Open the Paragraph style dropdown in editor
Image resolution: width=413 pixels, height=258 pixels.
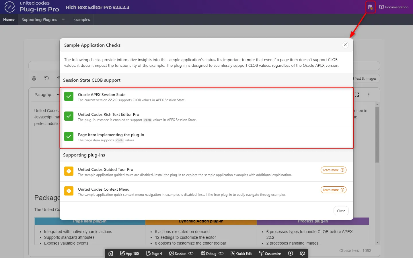coord(46,95)
